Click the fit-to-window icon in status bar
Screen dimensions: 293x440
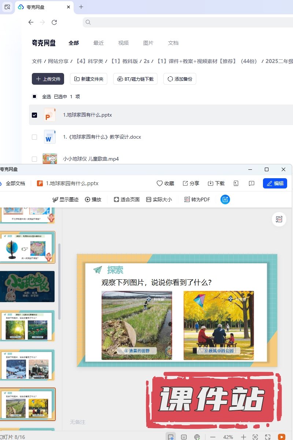click(255, 437)
